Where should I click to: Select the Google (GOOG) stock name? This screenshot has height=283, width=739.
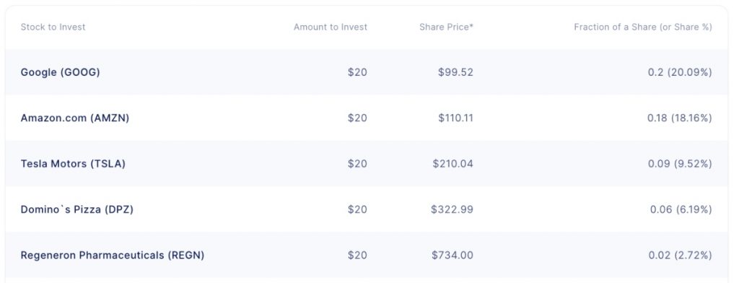(x=61, y=72)
